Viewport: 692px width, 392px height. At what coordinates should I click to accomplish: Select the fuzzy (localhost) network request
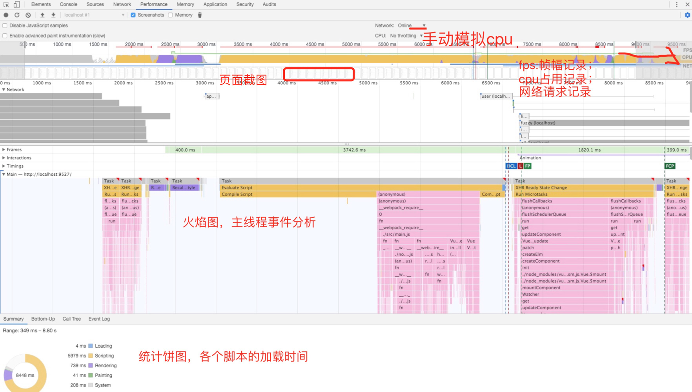pos(605,123)
